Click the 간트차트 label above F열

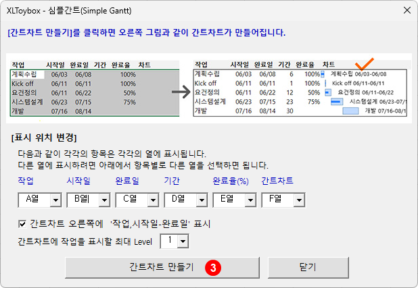(277, 181)
